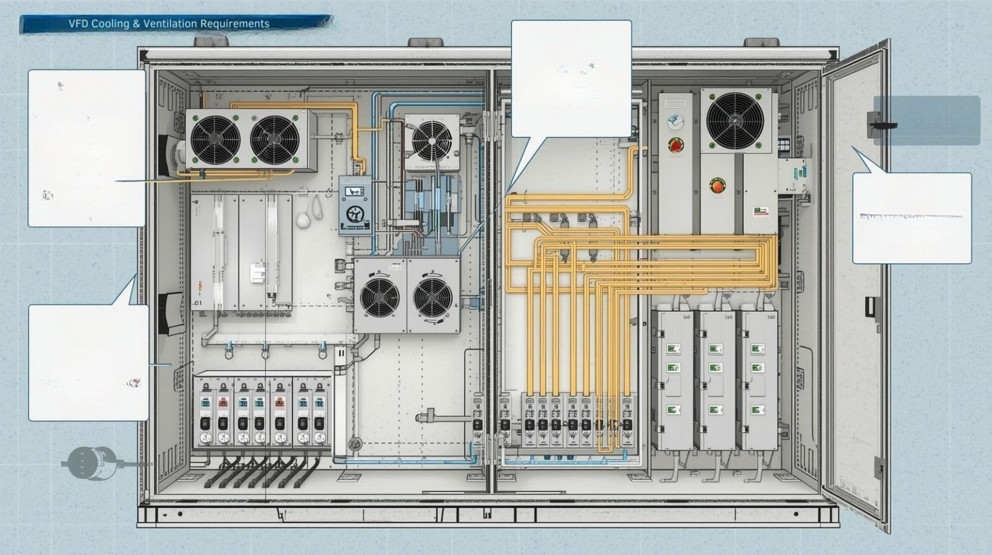Click the leftmost VFD drive module at bottom right

(x=673, y=379)
